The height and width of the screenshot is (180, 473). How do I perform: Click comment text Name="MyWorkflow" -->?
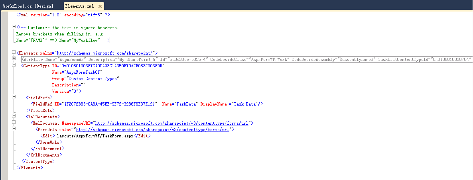click(85, 40)
